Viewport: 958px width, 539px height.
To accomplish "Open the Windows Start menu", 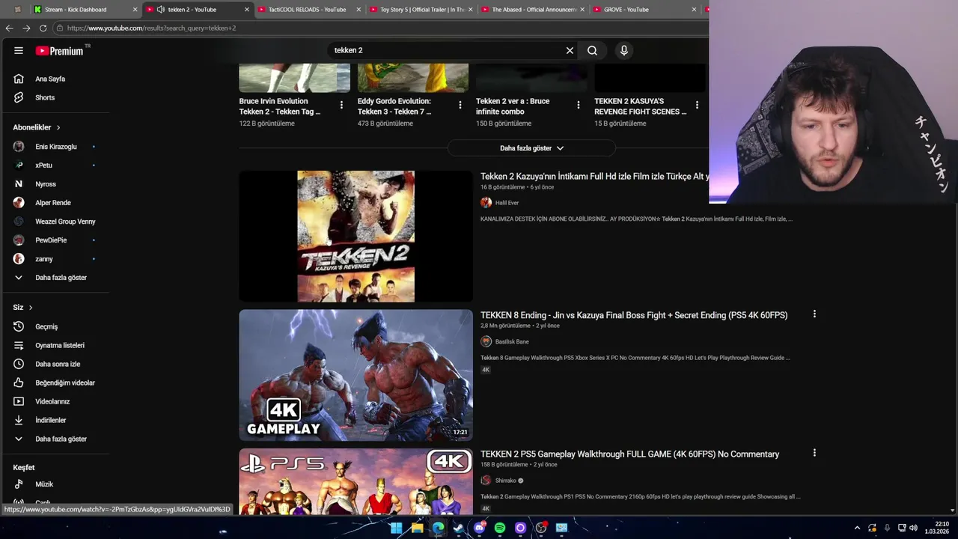I will point(396,528).
